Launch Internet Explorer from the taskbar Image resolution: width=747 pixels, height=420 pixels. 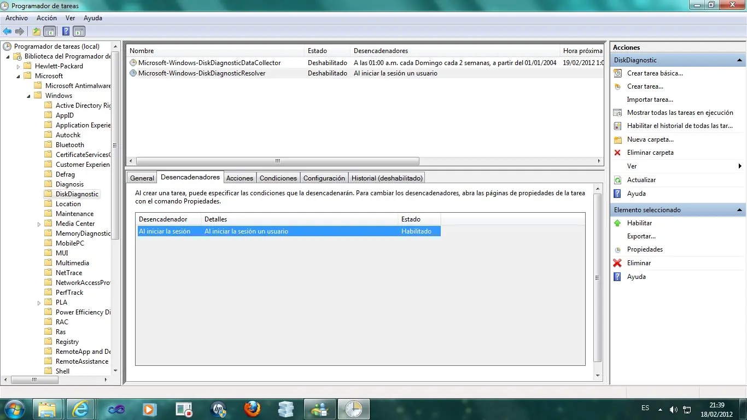[x=81, y=409]
